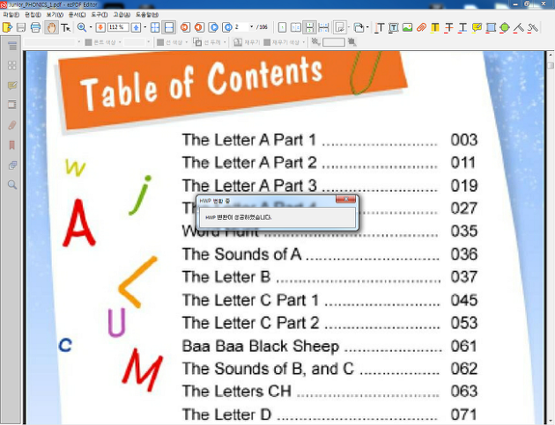The height and width of the screenshot is (425, 555).
Task: Select the strikethrough text tool
Action: pyautogui.click(x=448, y=27)
